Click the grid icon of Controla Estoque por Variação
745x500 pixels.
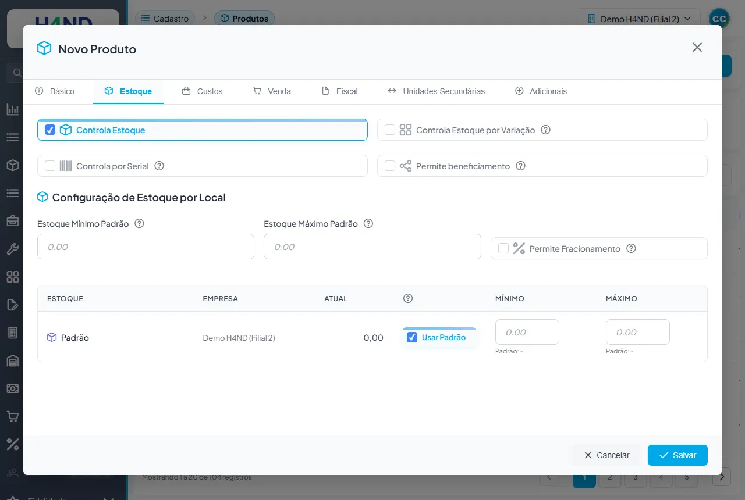(x=406, y=130)
